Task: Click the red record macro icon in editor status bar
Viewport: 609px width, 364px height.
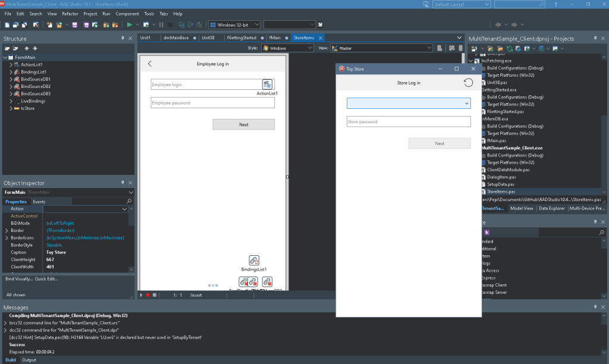Action: [x=147, y=295]
